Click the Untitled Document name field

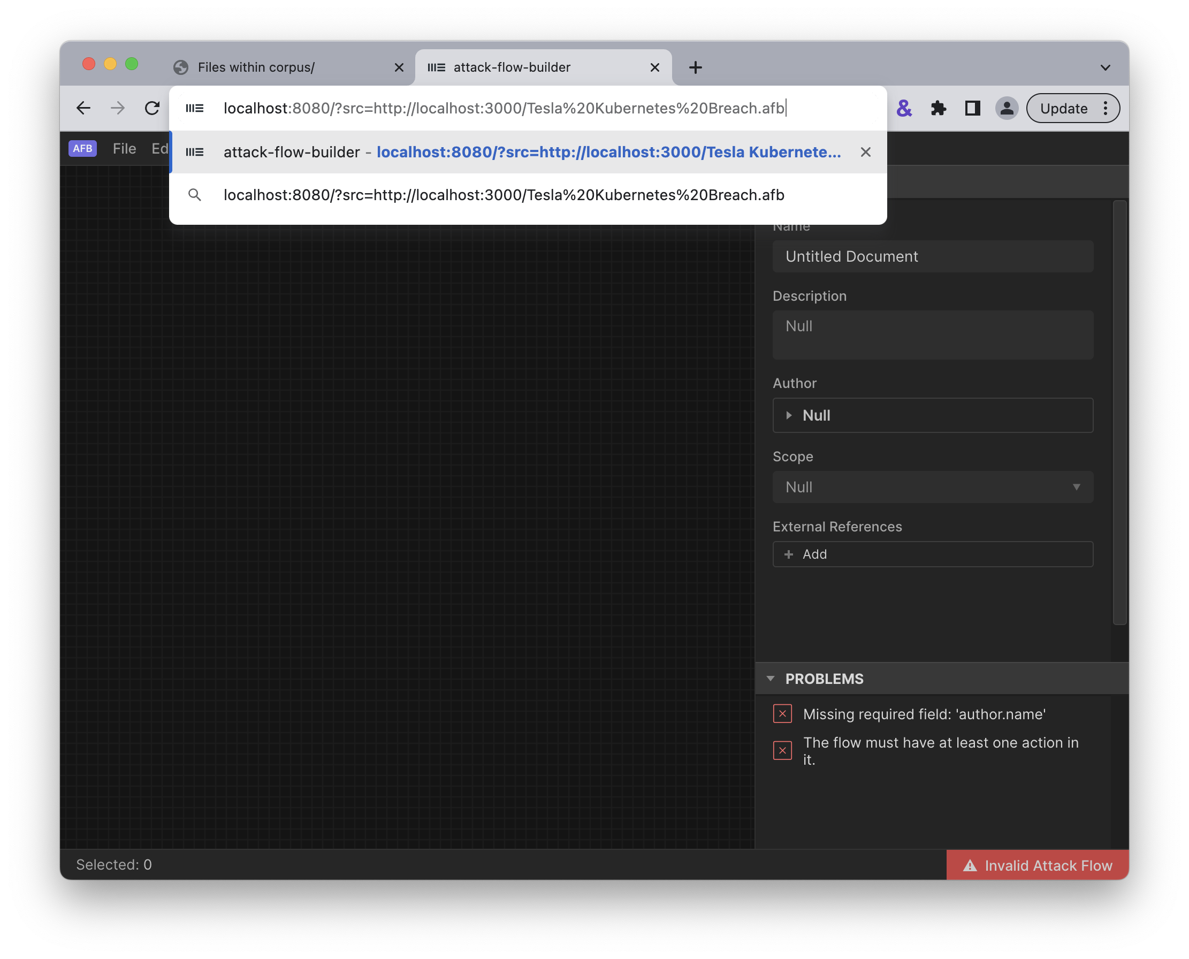pyautogui.click(x=932, y=256)
